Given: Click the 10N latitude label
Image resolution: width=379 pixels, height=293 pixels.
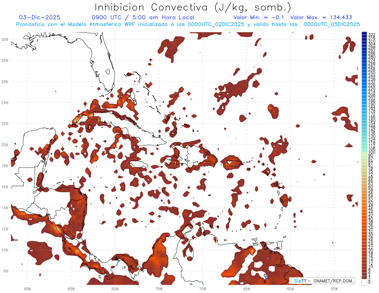Looking at the screenshot, I should [x=5, y=250].
